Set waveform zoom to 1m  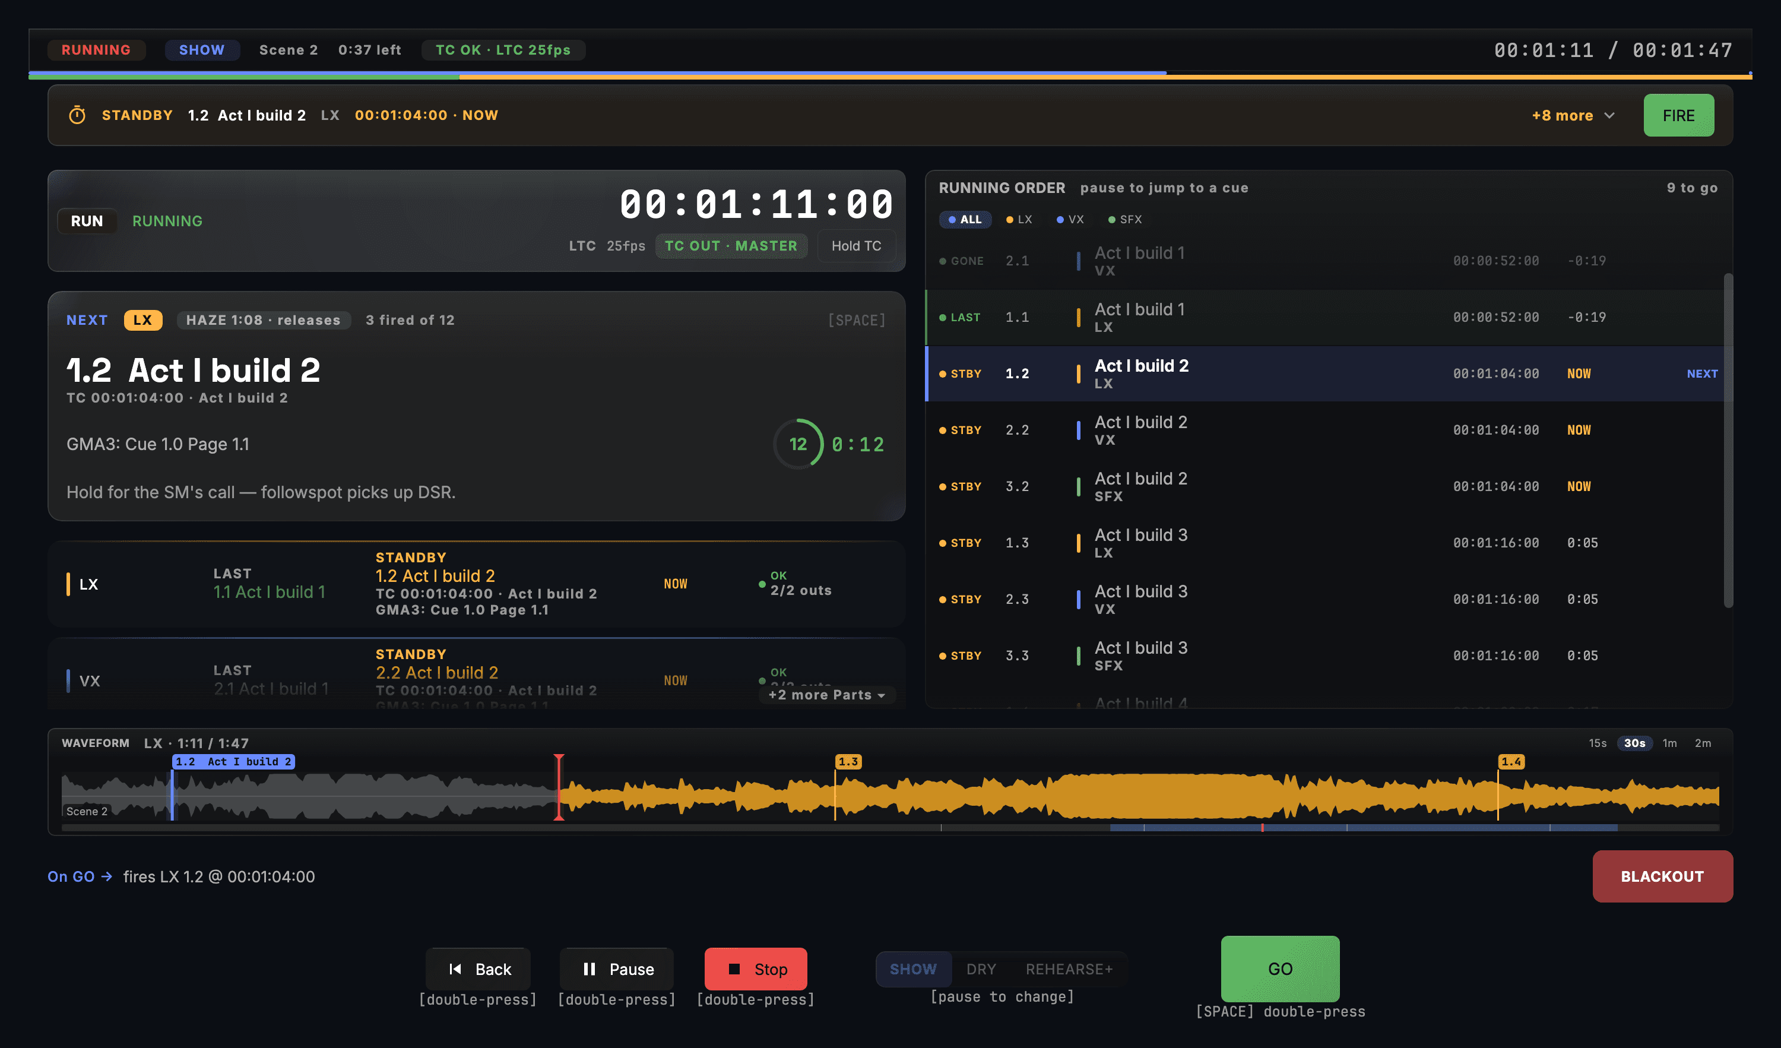point(1669,743)
